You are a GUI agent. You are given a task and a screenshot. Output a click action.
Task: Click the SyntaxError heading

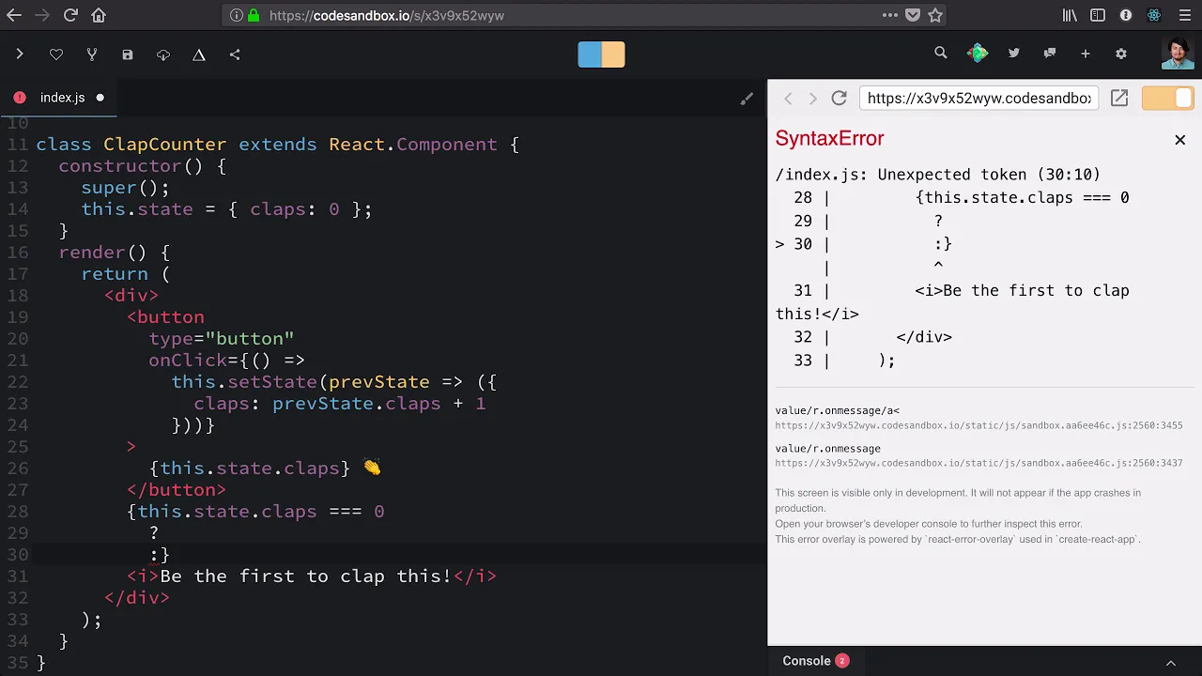(829, 138)
